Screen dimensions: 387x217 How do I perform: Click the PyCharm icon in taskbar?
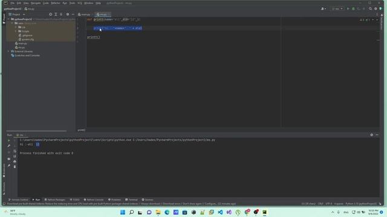264,212
